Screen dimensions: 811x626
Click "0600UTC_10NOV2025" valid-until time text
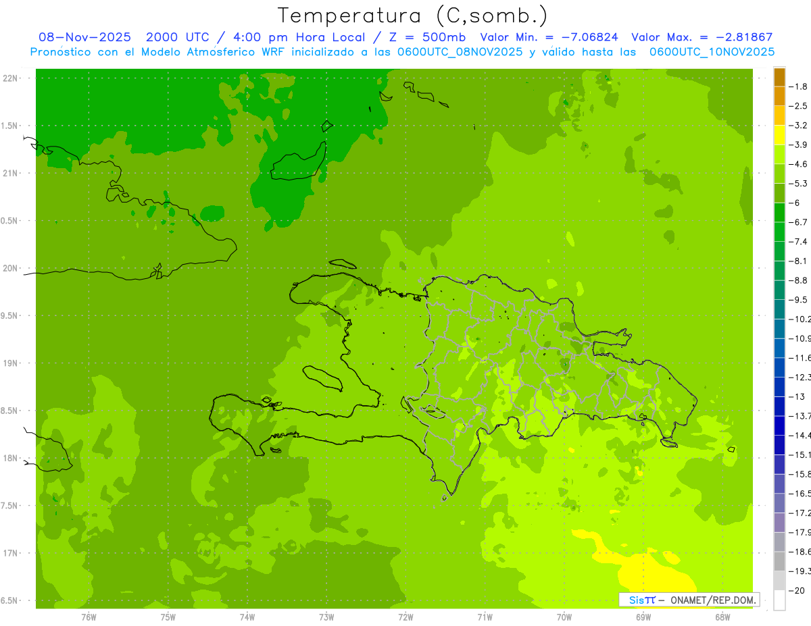pyautogui.click(x=712, y=52)
